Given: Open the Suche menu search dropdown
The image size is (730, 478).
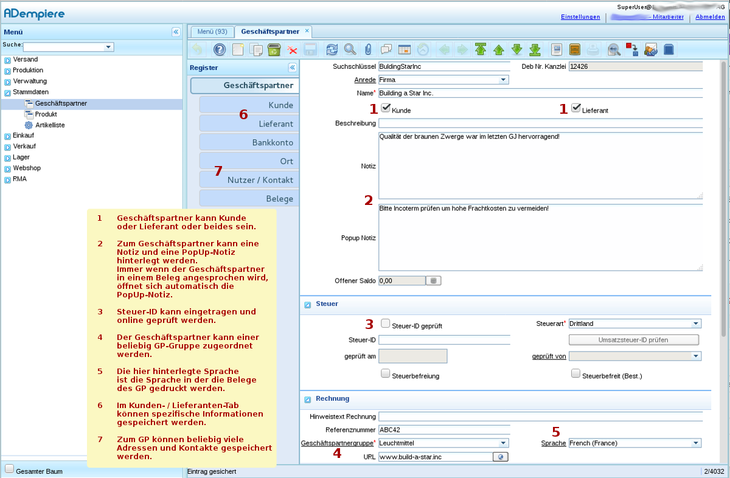Looking at the screenshot, I should tap(109, 47).
